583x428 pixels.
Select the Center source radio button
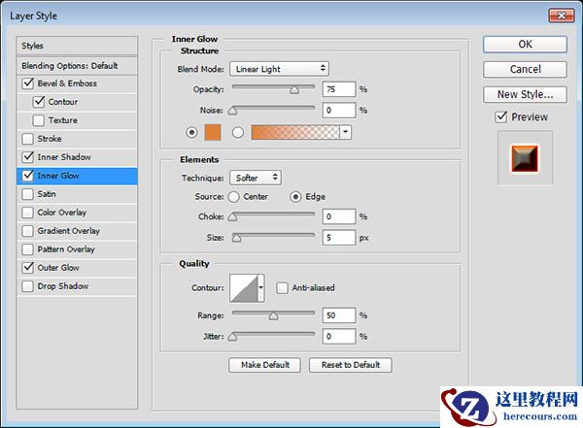(x=233, y=197)
